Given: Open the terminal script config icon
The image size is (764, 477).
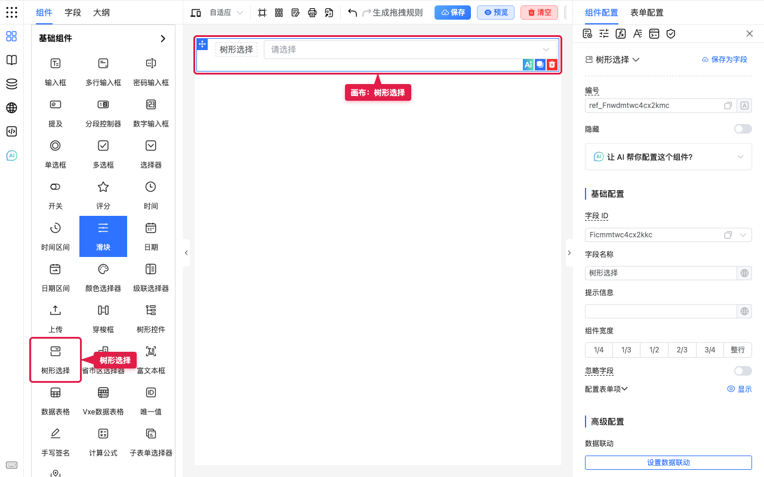Looking at the screenshot, I should 654,33.
